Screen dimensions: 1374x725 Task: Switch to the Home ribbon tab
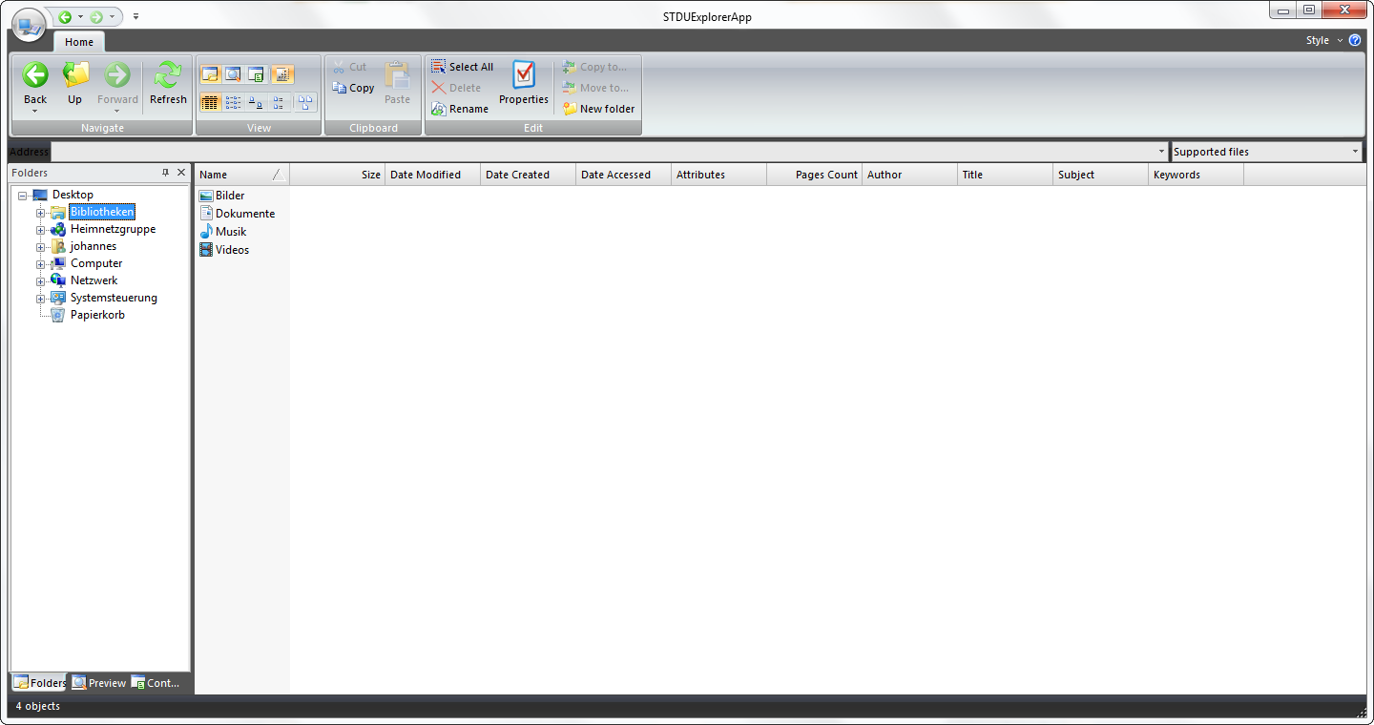click(79, 42)
